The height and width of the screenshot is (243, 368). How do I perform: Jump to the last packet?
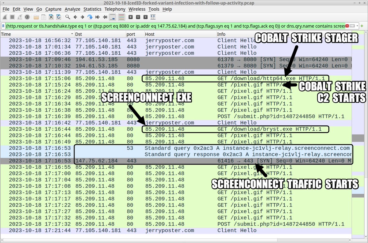coord(105,17)
